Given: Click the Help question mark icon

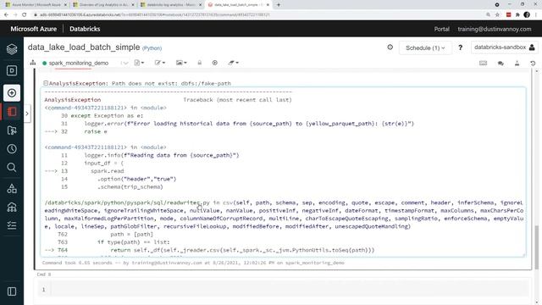Looking at the screenshot, I should tap(460, 47).
